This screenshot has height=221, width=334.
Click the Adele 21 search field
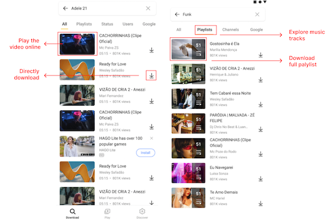[x=107, y=8]
